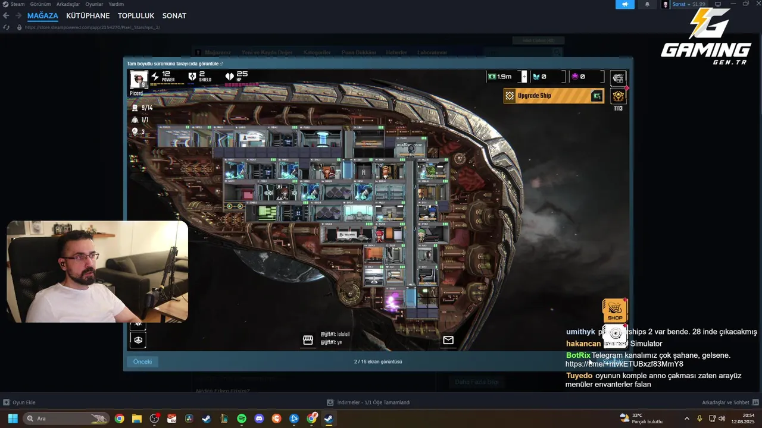
Task: Open the weather widget showing 33°C
Action: (641, 418)
